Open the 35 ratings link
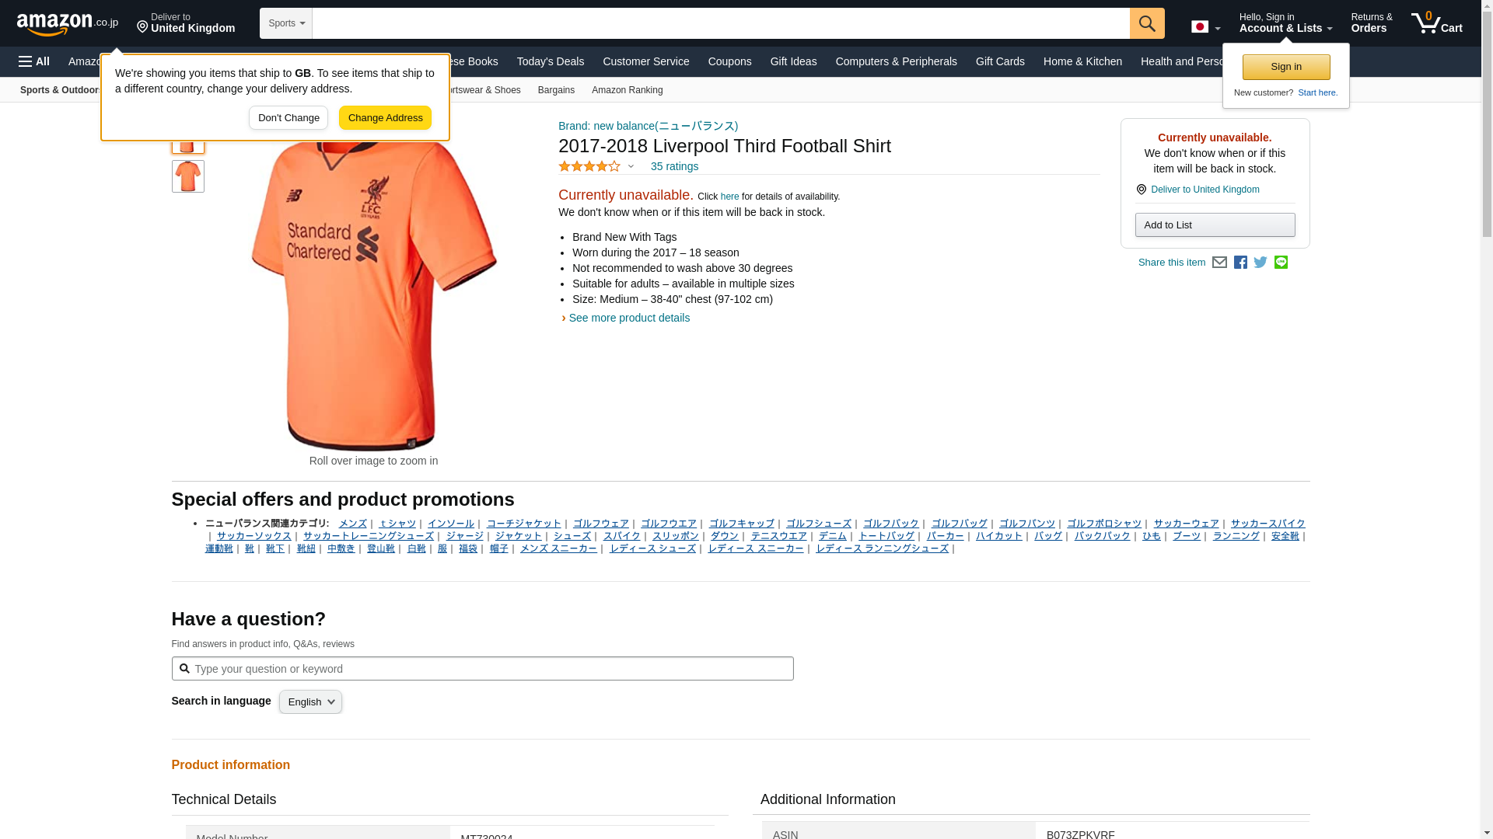The width and height of the screenshot is (1493, 839). click(x=674, y=166)
